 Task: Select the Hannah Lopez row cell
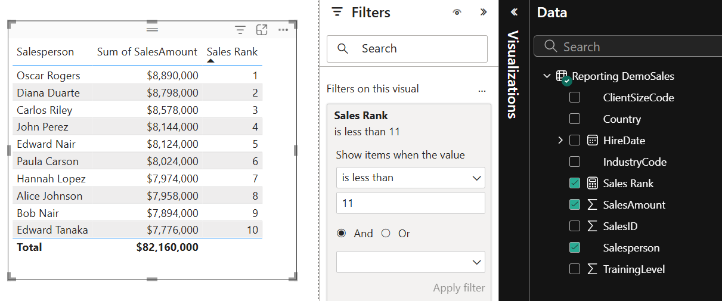coord(51,179)
